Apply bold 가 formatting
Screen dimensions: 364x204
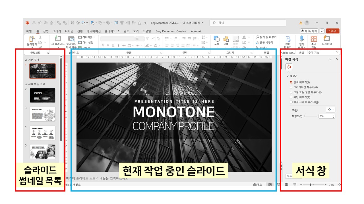[x=103, y=45]
